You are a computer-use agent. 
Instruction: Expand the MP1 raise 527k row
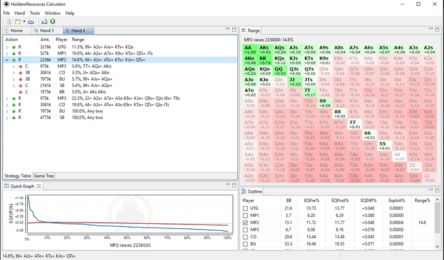pos(7,53)
